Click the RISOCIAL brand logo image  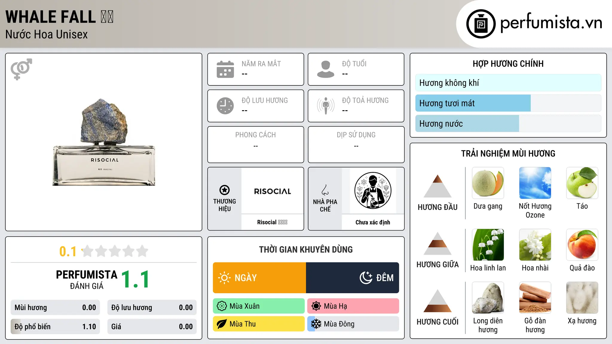point(273,191)
